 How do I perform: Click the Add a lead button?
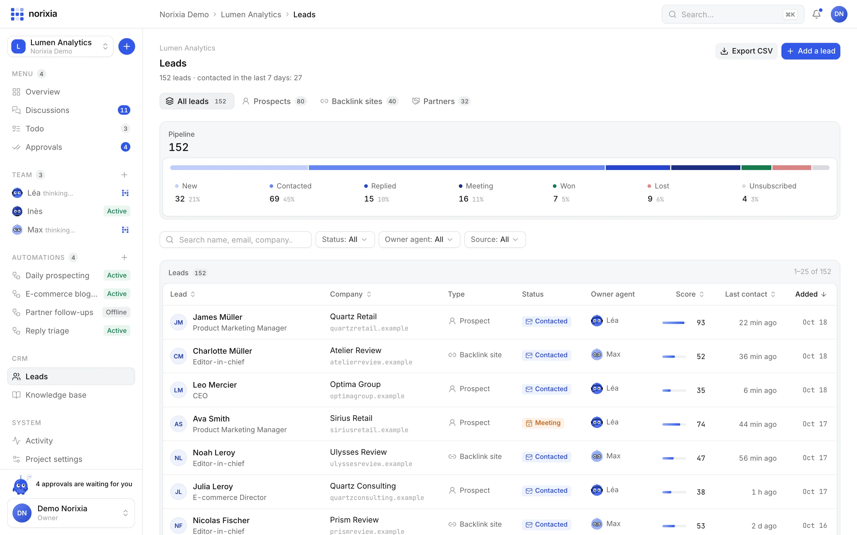tap(811, 51)
